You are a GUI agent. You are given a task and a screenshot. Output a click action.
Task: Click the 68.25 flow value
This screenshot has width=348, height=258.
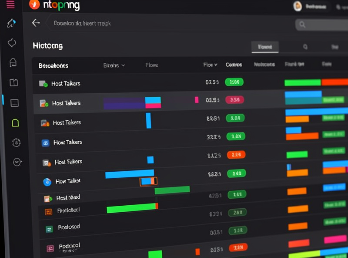pos(214,174)
